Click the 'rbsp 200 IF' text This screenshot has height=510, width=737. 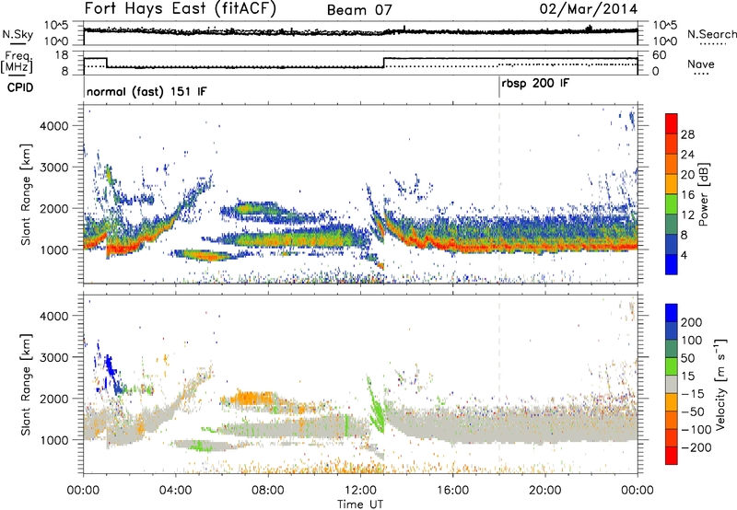tap(535, 84)
